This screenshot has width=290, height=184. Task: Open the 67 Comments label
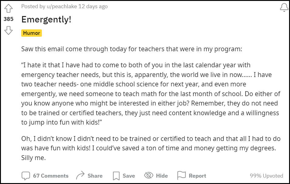(x=51, y=176)
